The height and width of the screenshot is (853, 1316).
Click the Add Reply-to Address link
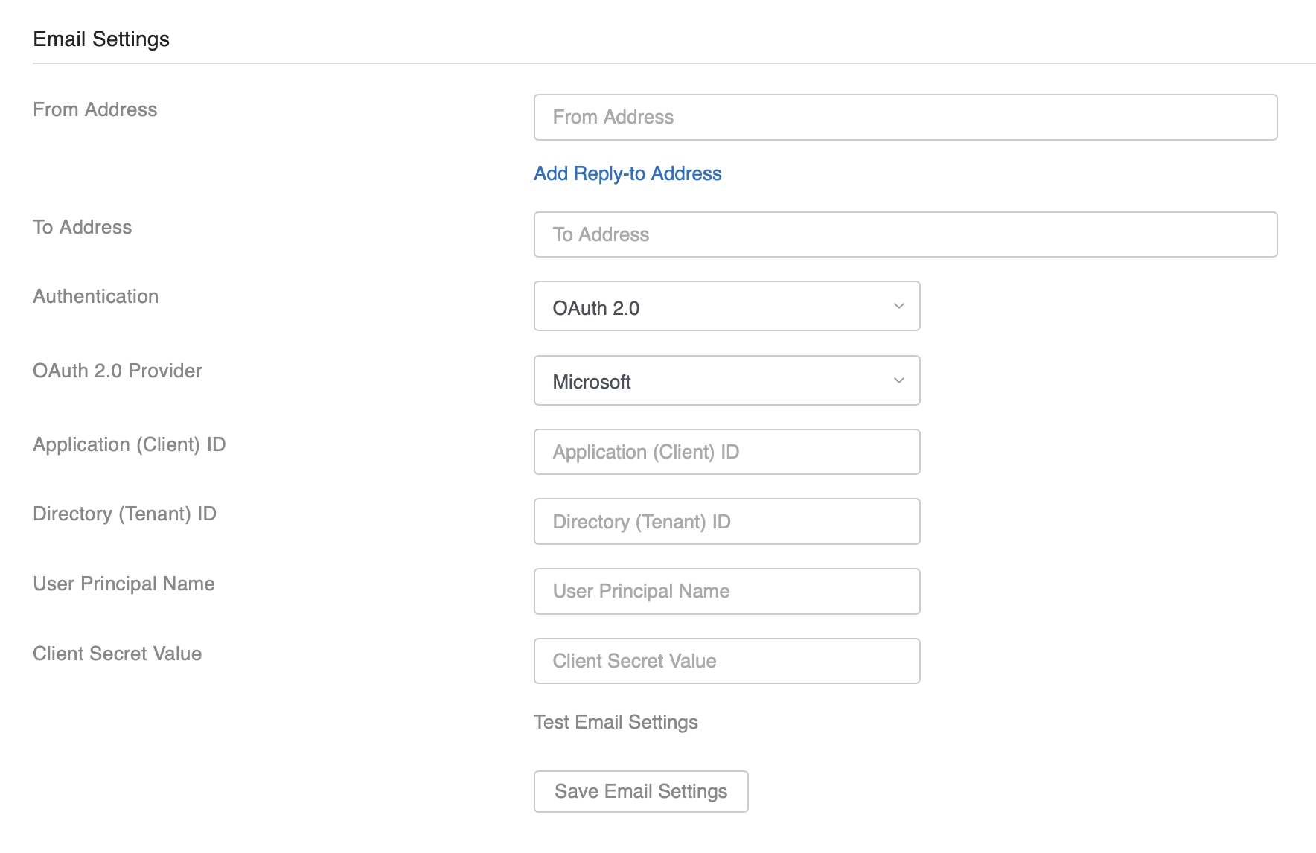pos(627,173)
